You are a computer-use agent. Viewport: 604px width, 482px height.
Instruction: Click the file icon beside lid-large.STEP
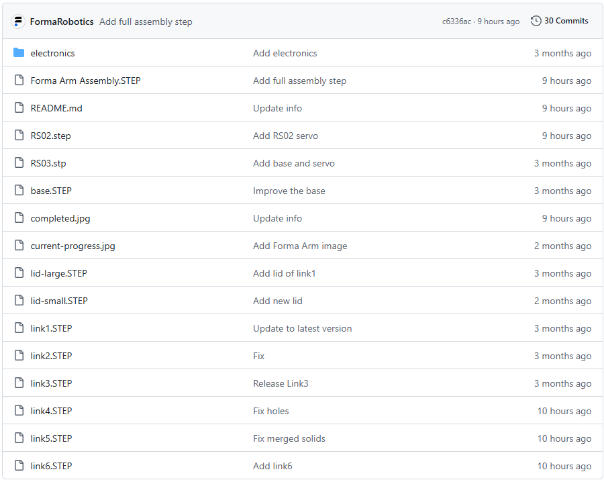(x=19, y=273)
